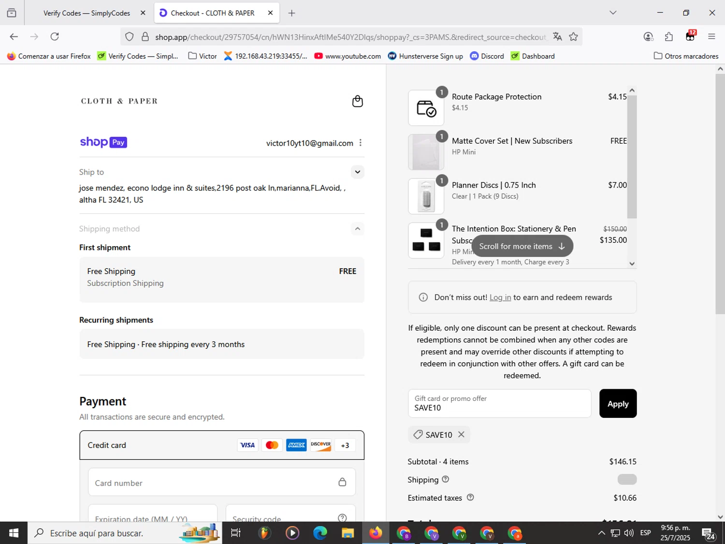Viewport: 725px width, 544px height.
Task: Translate this page icon
Action: click(x=557, y=37)
